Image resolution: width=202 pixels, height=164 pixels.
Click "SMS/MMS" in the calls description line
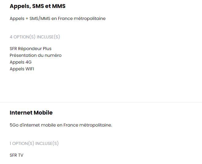40,18
